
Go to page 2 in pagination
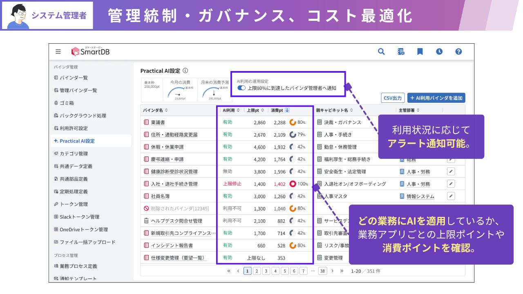(x=257, y=271)
